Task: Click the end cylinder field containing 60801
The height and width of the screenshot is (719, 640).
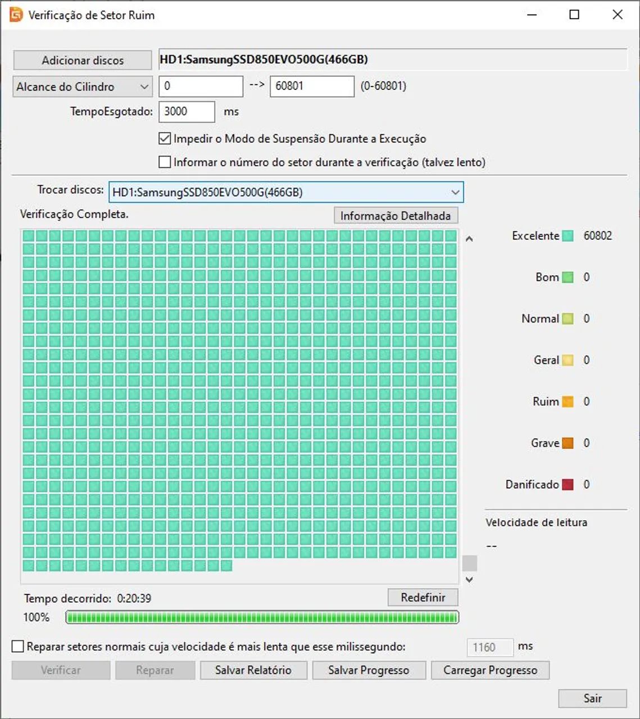Action: click(312, 87)
